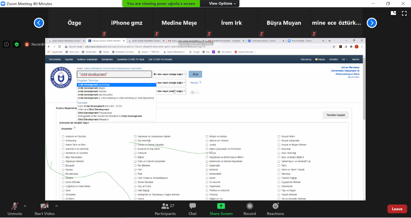The image size is (411, 218).
Task: Open the Participants panel
Action: (165, 206)
